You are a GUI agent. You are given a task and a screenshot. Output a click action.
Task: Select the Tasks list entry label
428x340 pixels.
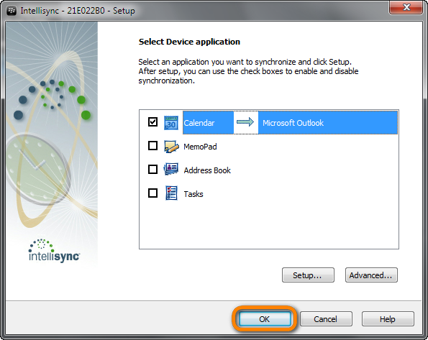[x=193, y=194]
